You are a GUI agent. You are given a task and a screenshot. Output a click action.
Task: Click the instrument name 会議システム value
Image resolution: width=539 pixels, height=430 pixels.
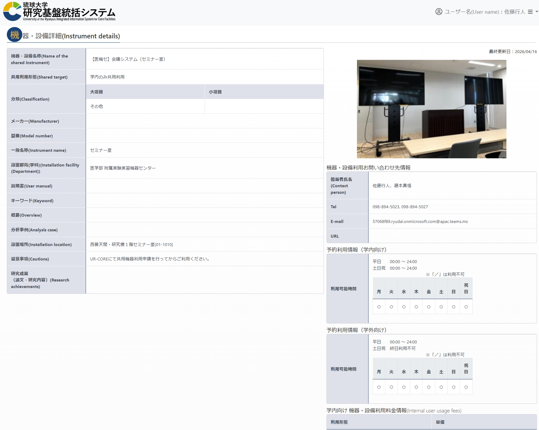(128, 59)
